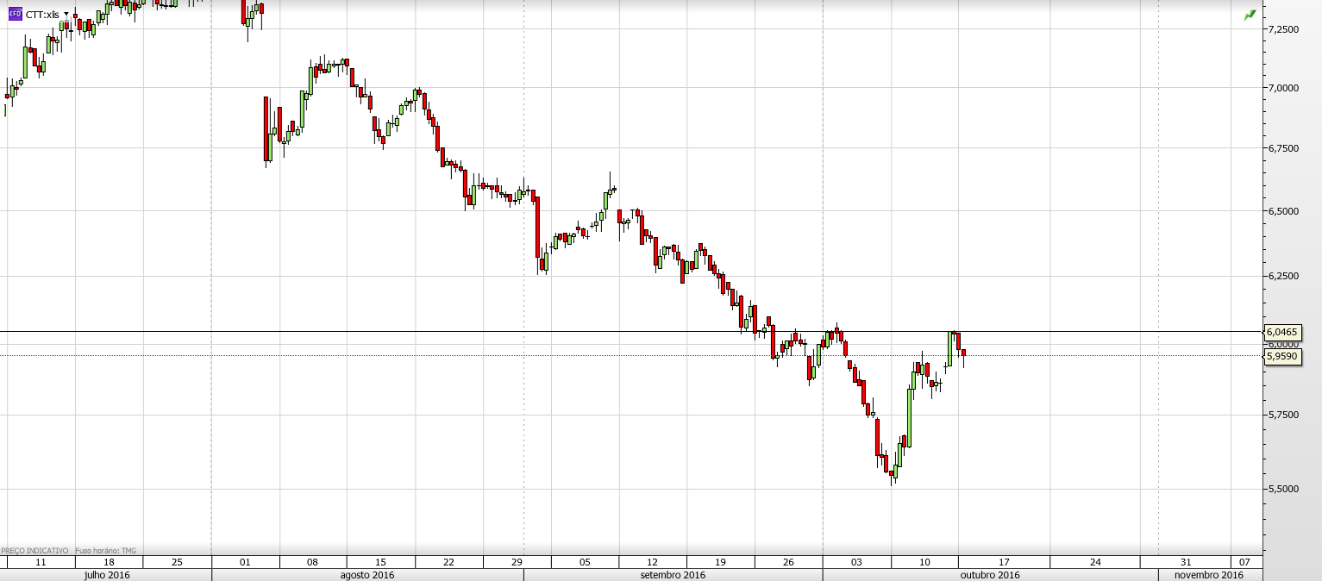The width and height of the screenshot is (1322, 581).
Task: Click the date label 31 on time axis
Action: pos(1186,562)
